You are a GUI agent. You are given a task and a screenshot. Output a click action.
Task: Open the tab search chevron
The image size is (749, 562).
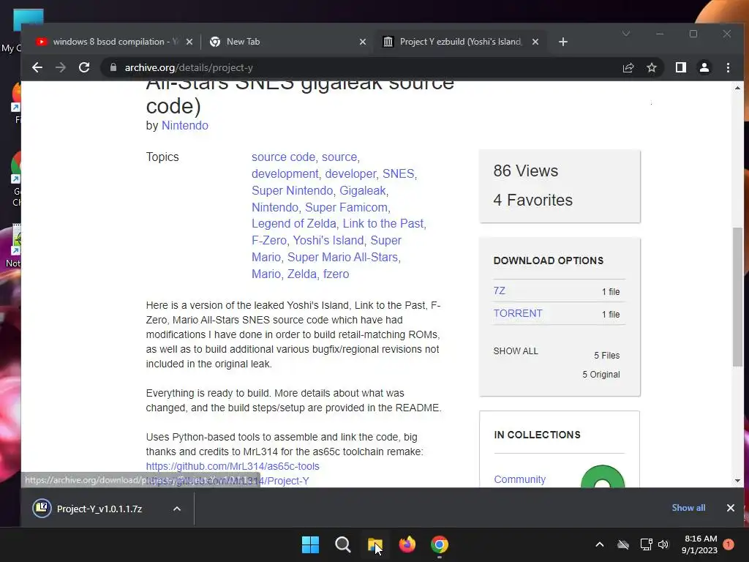pyautogui.click(x=626, y=34)
